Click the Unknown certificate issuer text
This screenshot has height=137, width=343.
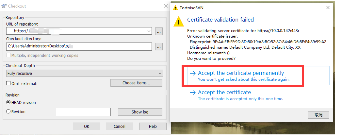[x=212, y=36]
